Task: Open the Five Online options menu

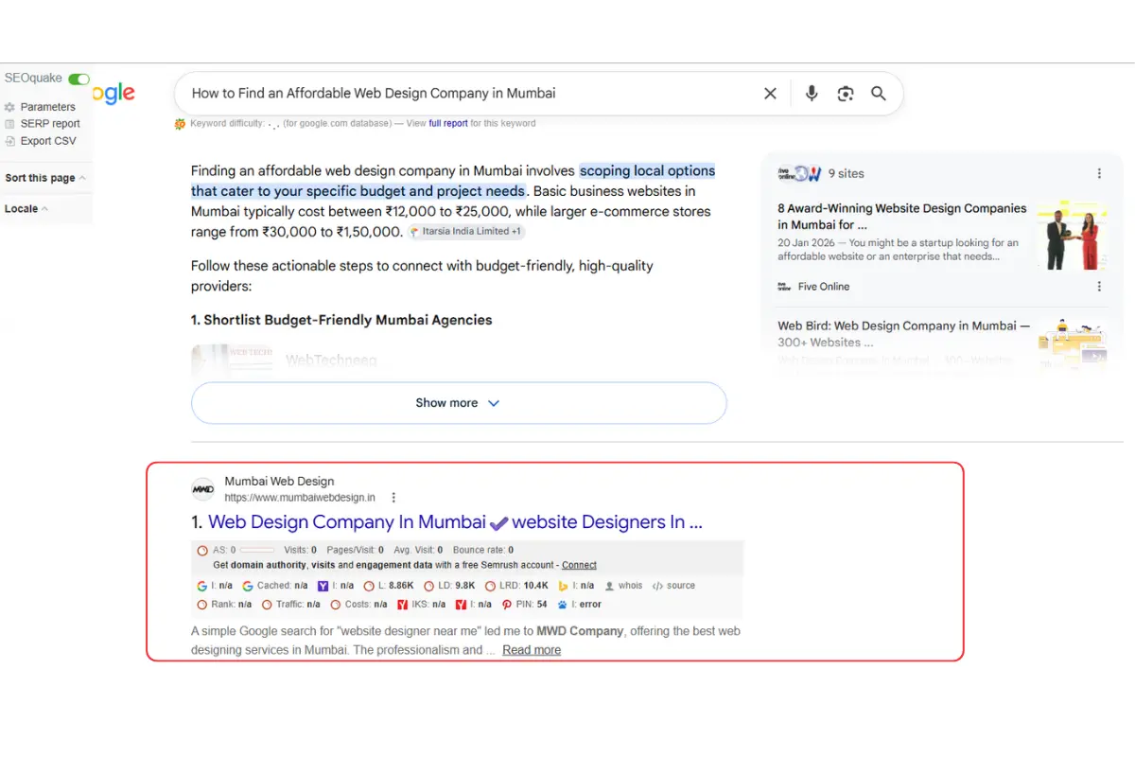Action: pyautogui.click(x=1099, y=287)
